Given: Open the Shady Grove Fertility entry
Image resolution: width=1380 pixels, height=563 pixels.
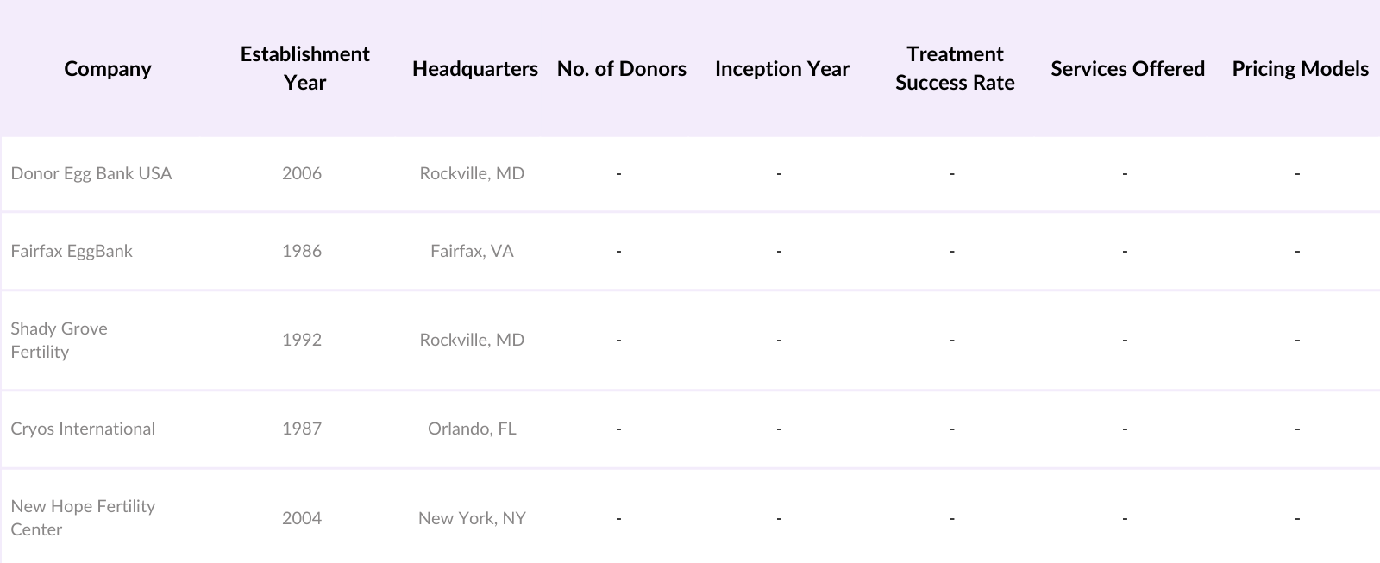Looking at the screenshot, I should (x=59, y=340).
